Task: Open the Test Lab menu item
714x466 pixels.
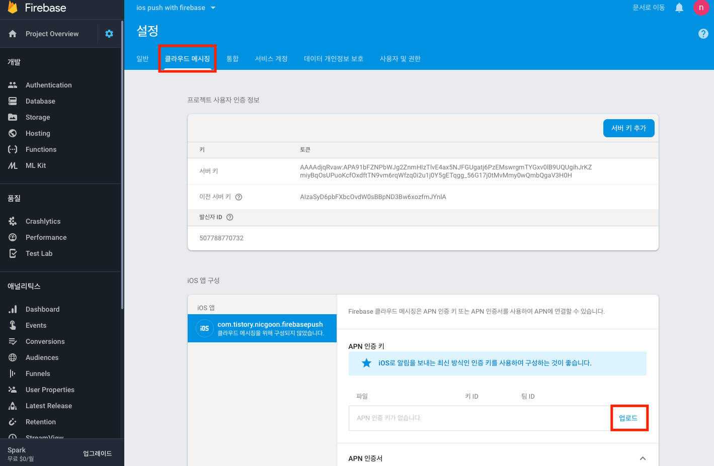Action: [39, 253]
